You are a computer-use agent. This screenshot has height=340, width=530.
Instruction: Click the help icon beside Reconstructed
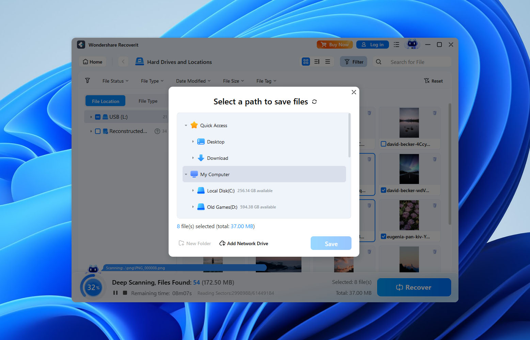click(157, 131)
